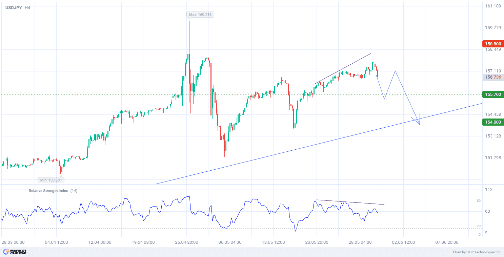The height and width of the screenshot is (257, 504).
Task: Select the green 155.700 price level tag
Action: [x=493, y=94]
